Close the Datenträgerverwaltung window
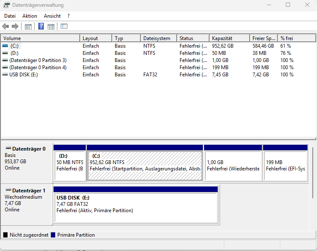This screenshot has width=317, height=251. point(307,5)
